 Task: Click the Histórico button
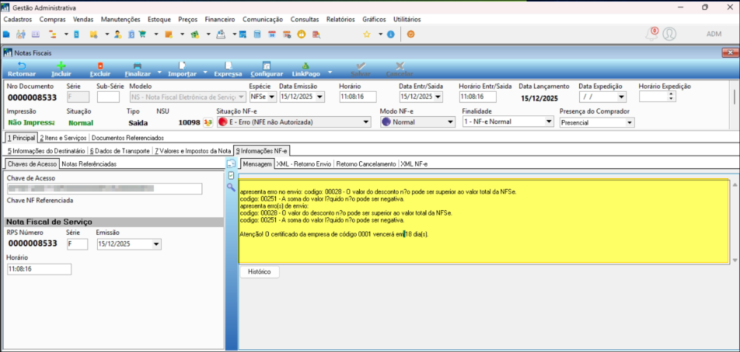[x=259, y=272]
